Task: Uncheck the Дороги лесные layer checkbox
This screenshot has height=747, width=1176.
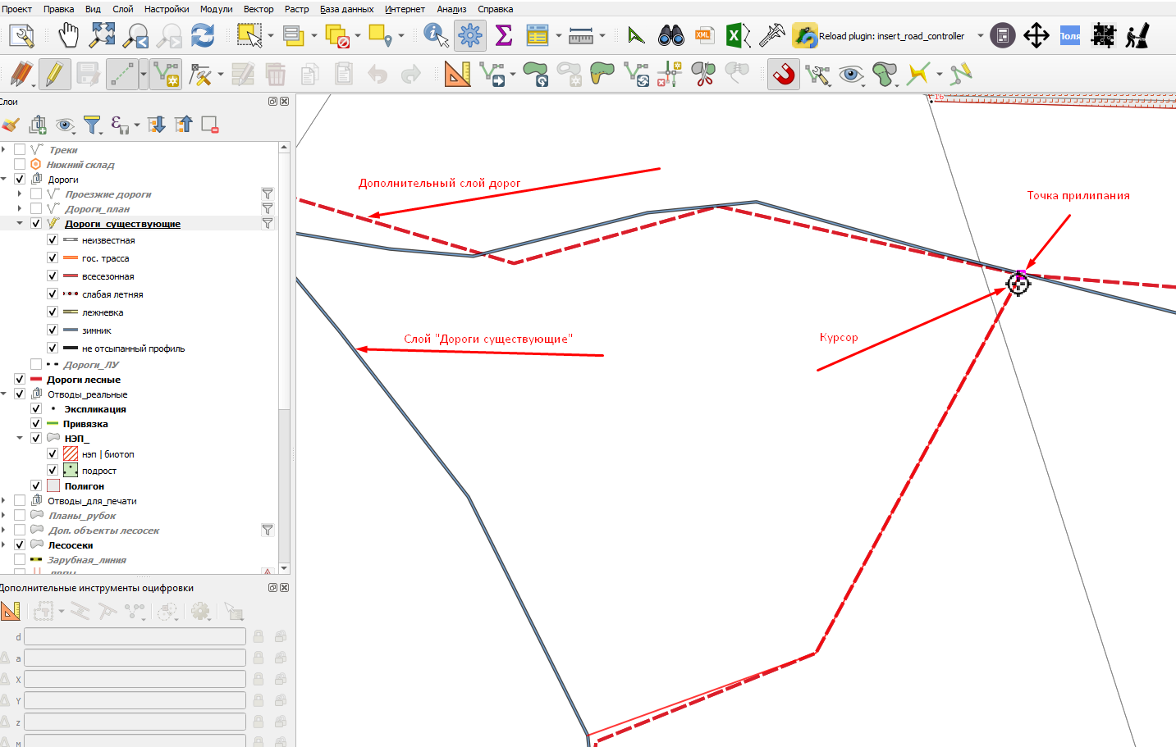Action: coord(20,380)
